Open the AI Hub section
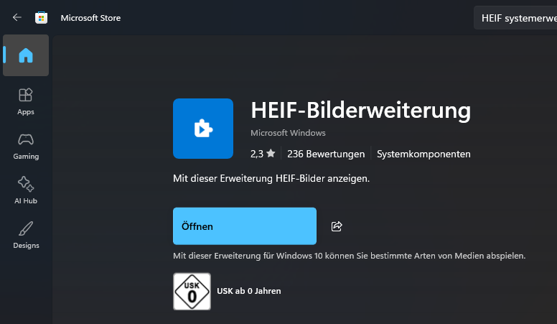Image resolution: width=557 pixels, height=324 pixels. [x=26, y=190]
